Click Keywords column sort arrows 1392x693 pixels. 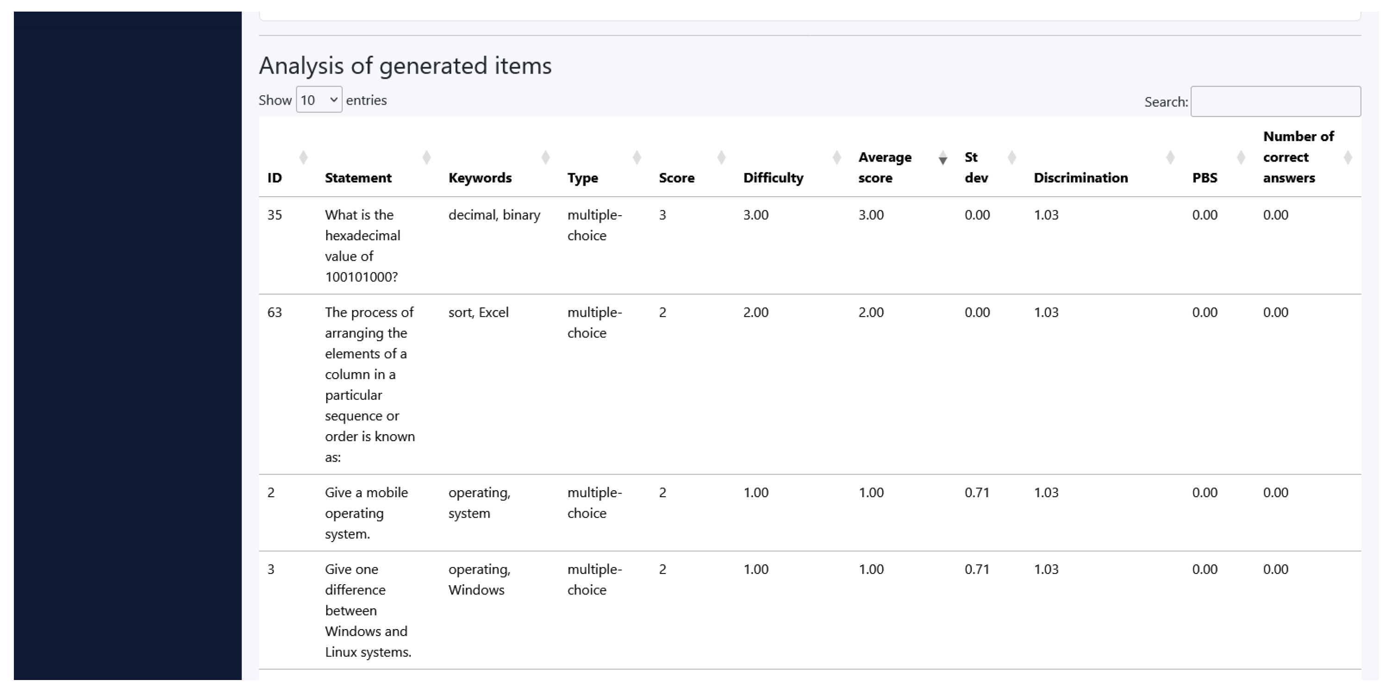(545, 157)
